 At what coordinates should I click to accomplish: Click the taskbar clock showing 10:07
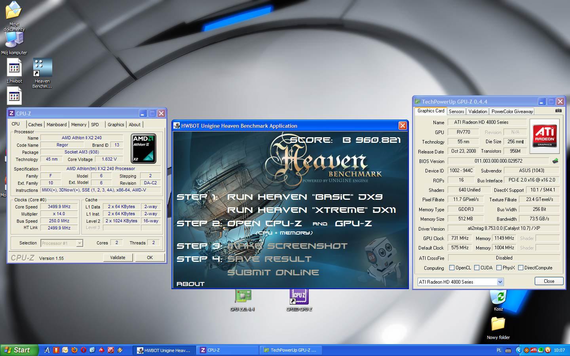[559, 350]
